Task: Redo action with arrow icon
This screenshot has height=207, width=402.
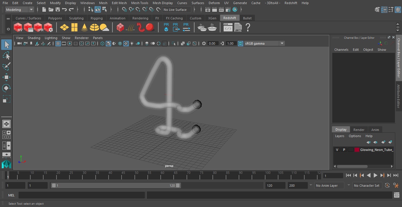Action: pyautogui.click(x=71, y=10)
